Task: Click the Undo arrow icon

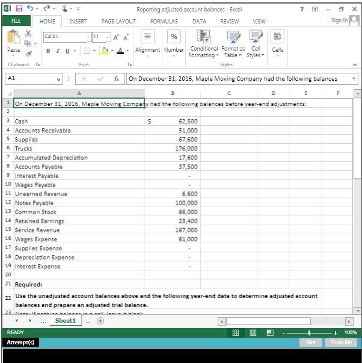Action: [x=30, y=8]
